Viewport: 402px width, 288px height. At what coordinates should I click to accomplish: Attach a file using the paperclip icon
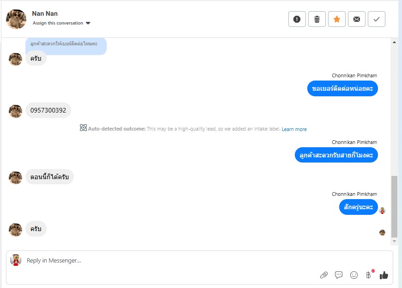pyautogui.click(x=324, y=275)
